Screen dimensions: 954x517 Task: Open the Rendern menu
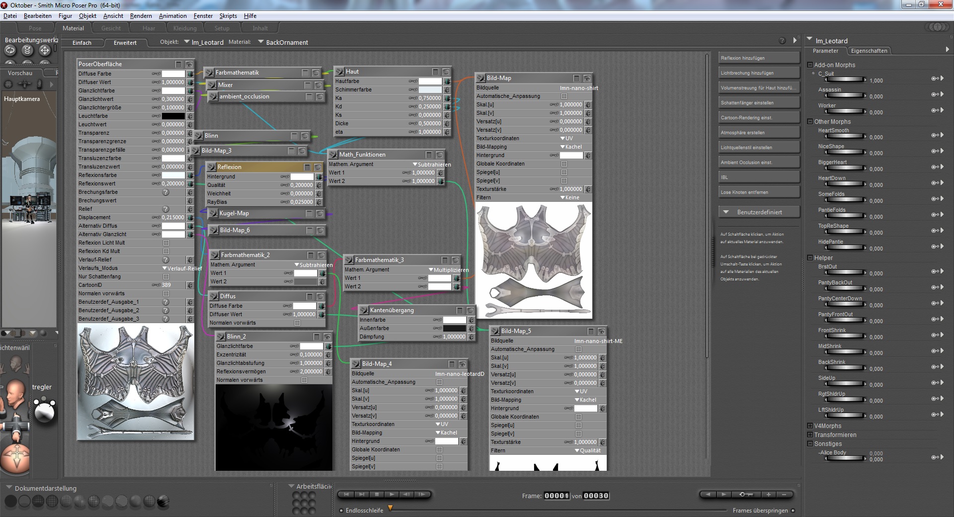tap(141, 16)
